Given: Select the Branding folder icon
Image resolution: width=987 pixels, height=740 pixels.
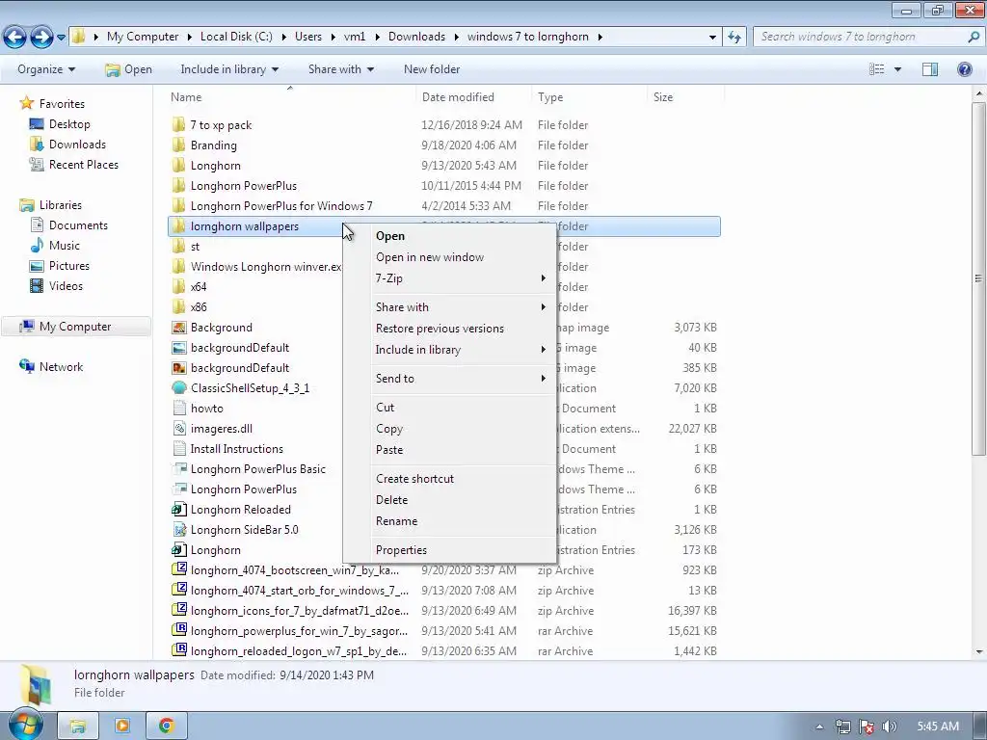Looking at the screenshot, I should pos(178,145).
